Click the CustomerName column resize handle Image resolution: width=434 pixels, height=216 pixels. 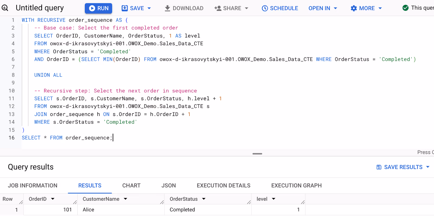[162, 202]
